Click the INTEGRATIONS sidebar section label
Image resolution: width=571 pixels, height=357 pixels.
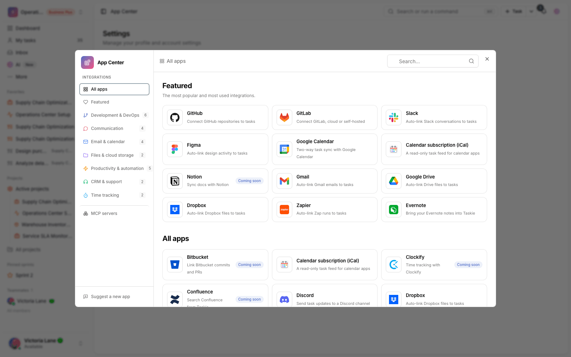(x=97, y=77)
